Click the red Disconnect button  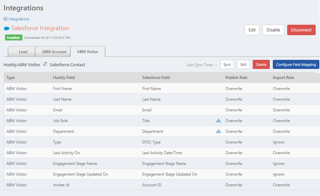[301, 30]
